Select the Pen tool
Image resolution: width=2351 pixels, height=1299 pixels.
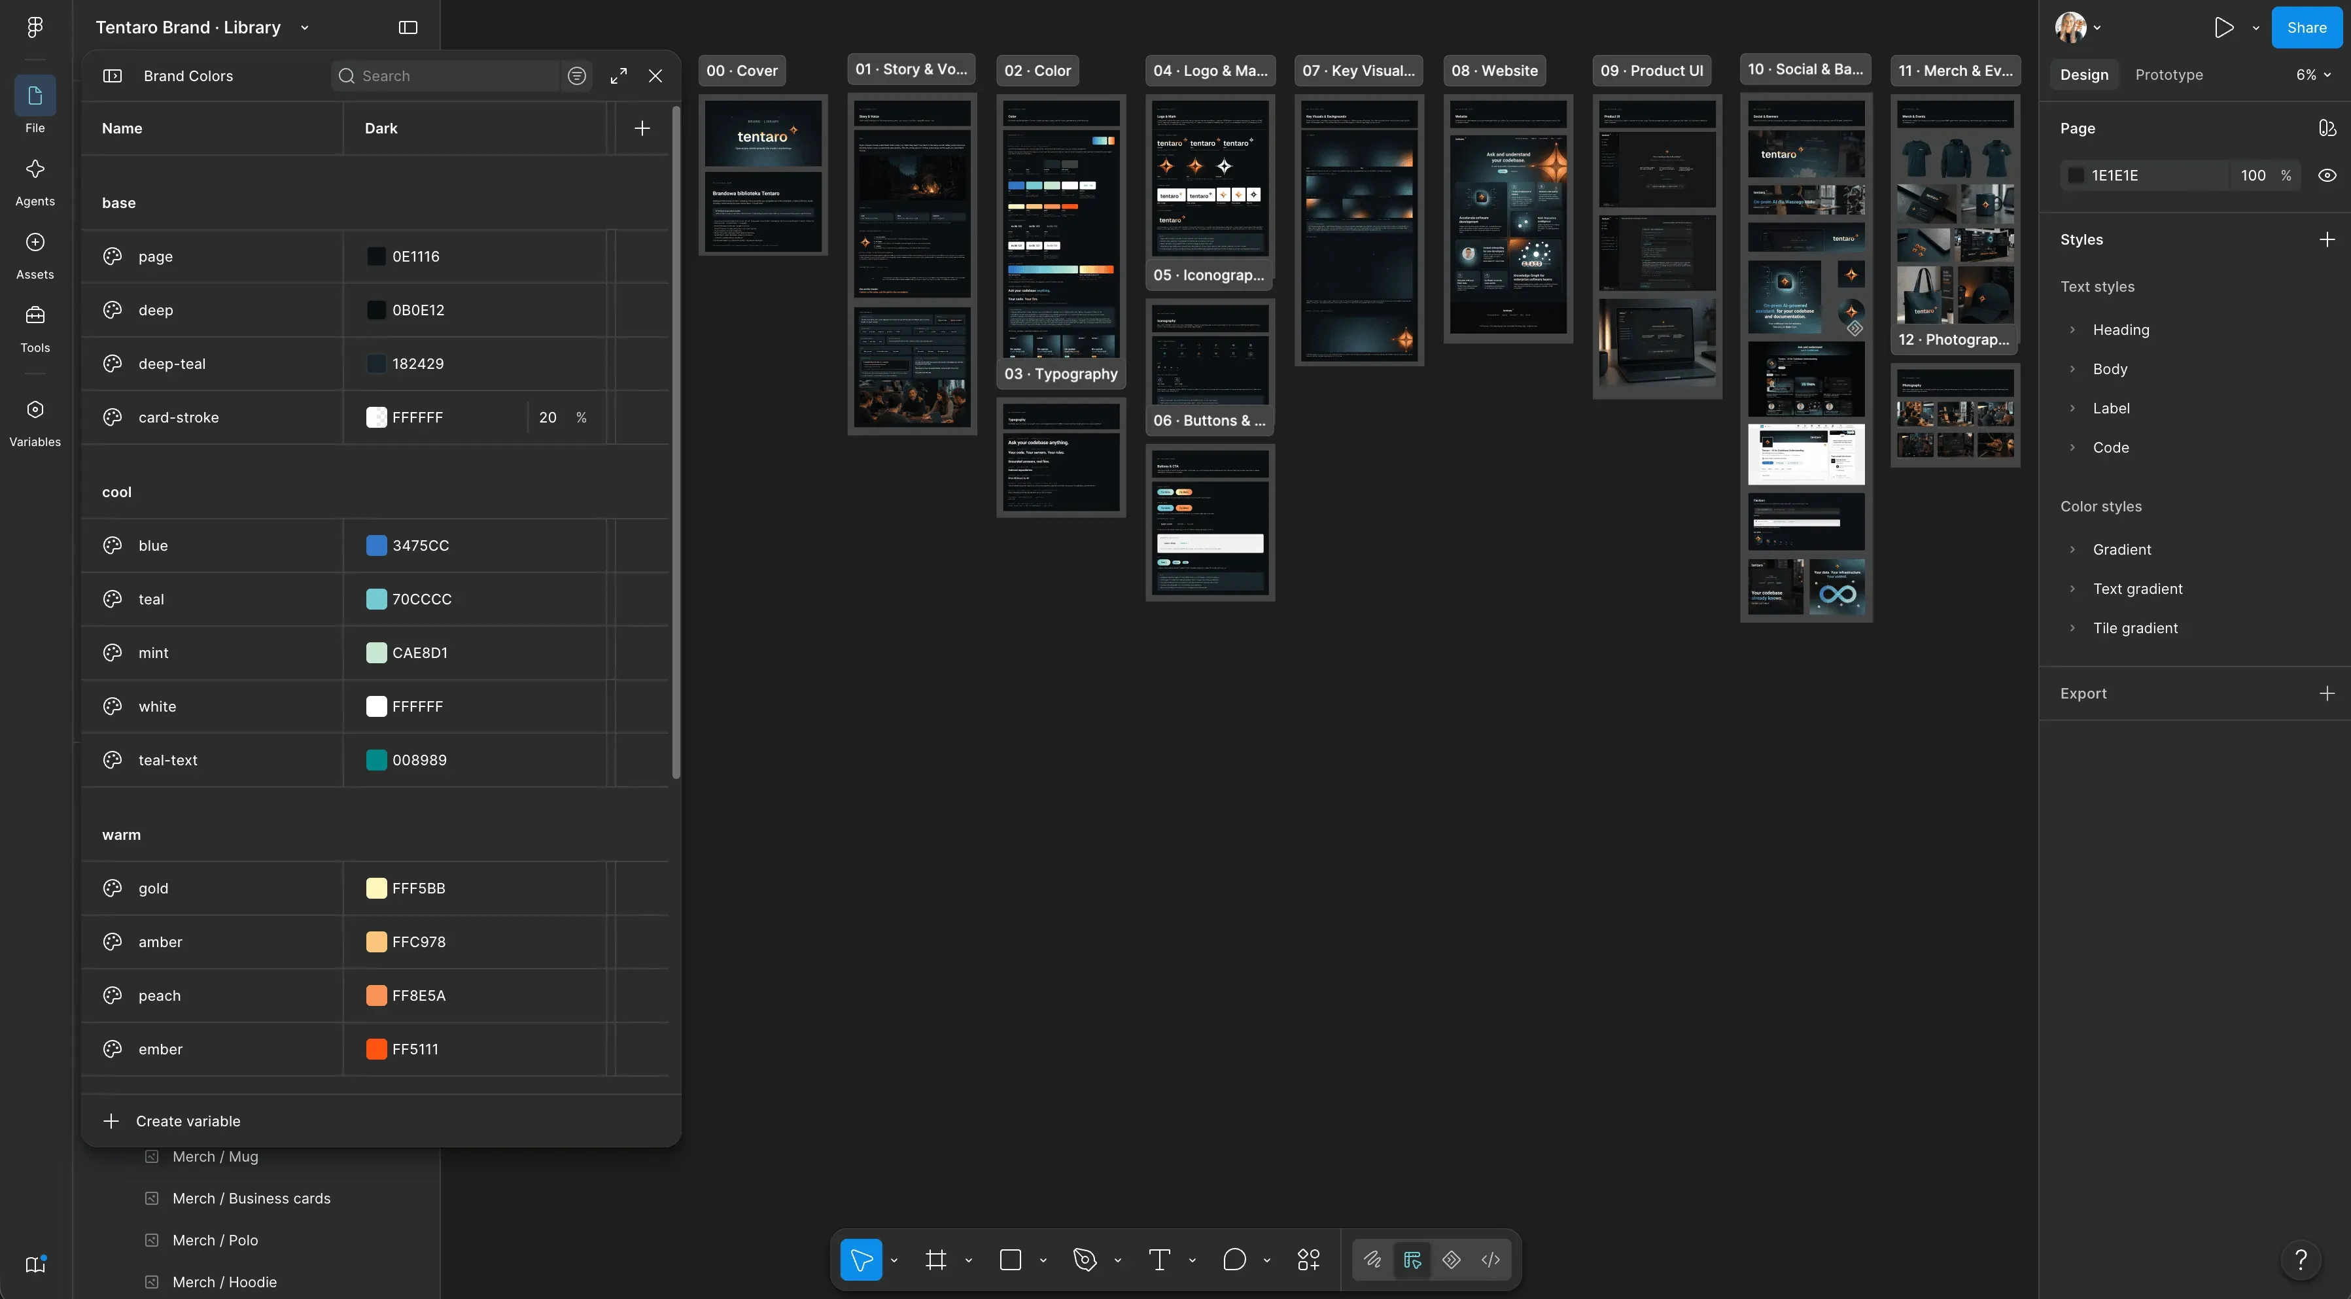[x=1084, y=1260]
